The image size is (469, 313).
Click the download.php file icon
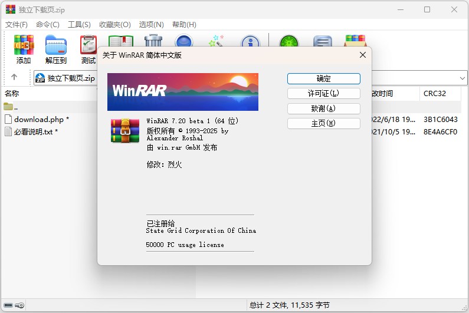point(8,119)
